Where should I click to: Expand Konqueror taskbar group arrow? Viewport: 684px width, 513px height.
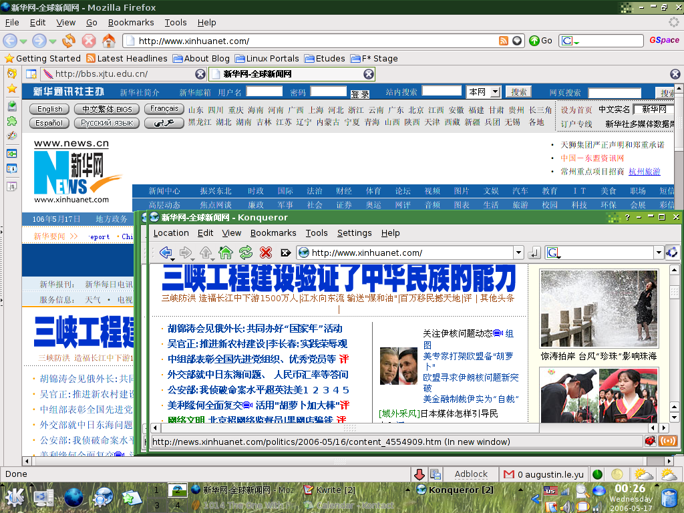tap(521, 490)
